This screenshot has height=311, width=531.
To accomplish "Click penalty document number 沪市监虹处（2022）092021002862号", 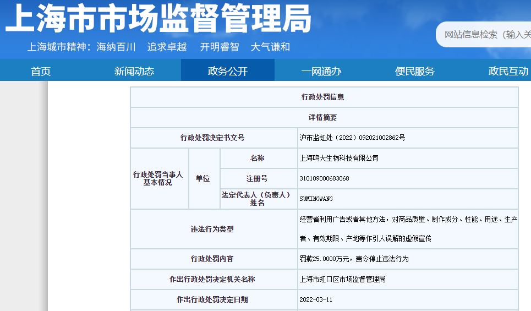I will (x=352, y=138).
